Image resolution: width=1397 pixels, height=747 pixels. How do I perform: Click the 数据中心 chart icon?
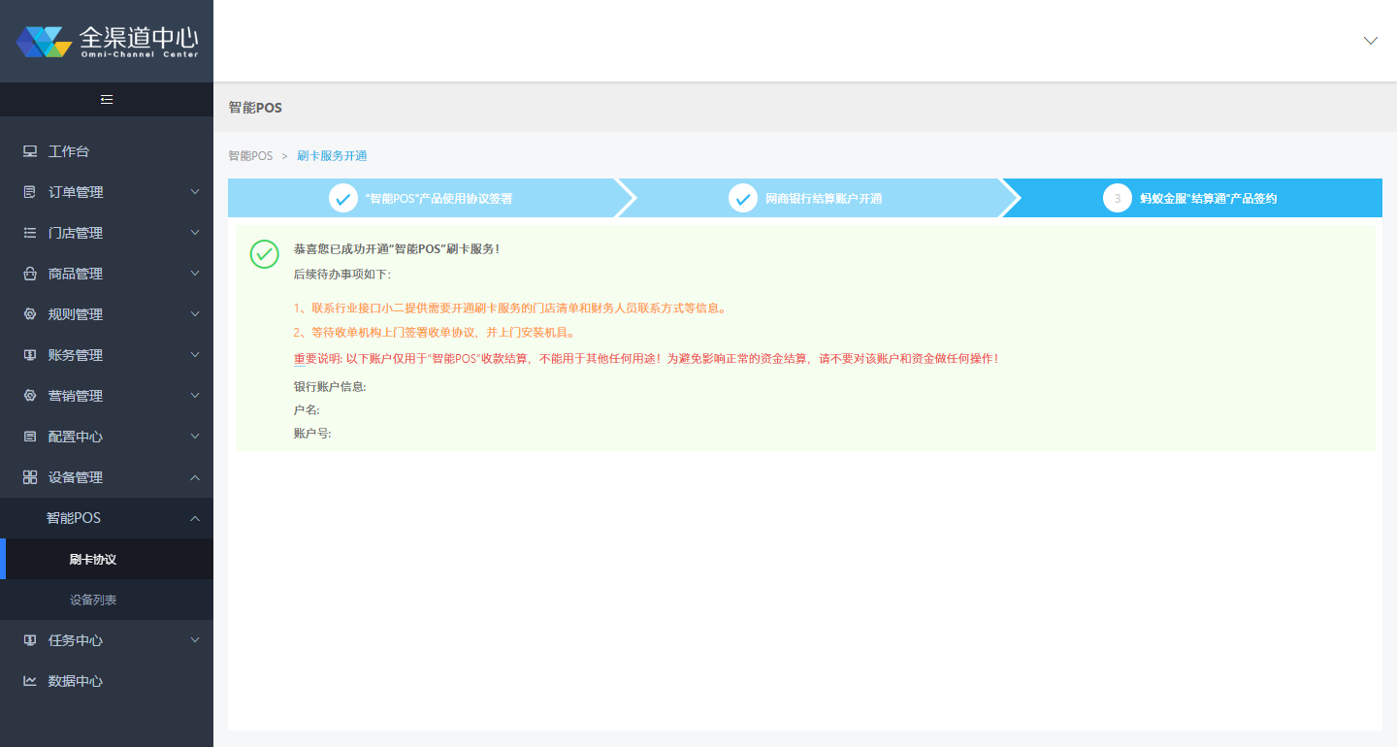[30, 681]
